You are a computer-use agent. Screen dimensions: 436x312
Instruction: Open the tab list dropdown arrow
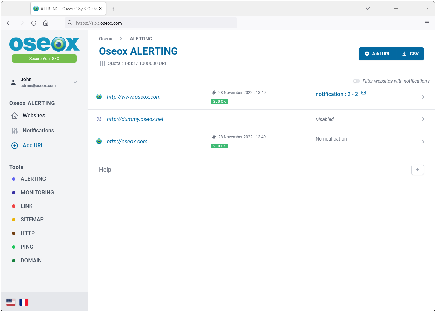coord(368,9)
